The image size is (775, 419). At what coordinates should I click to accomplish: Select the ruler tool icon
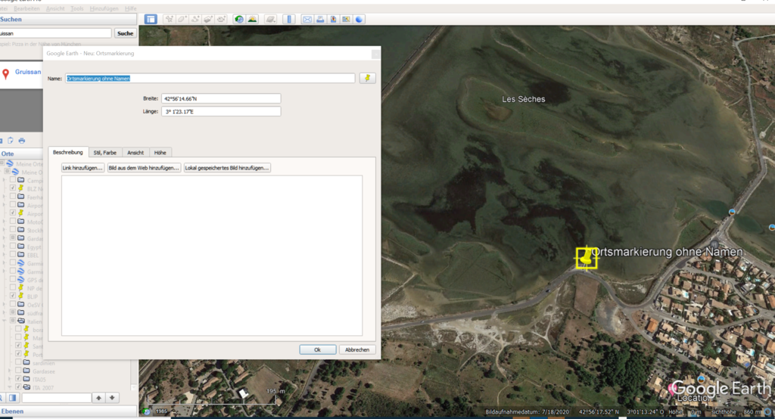(x=289, y=19)
